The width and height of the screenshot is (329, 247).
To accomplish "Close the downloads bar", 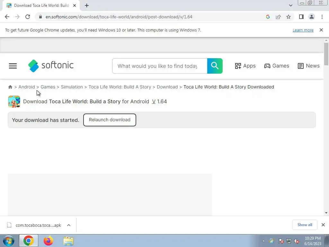I will click(x=323, y=225).
